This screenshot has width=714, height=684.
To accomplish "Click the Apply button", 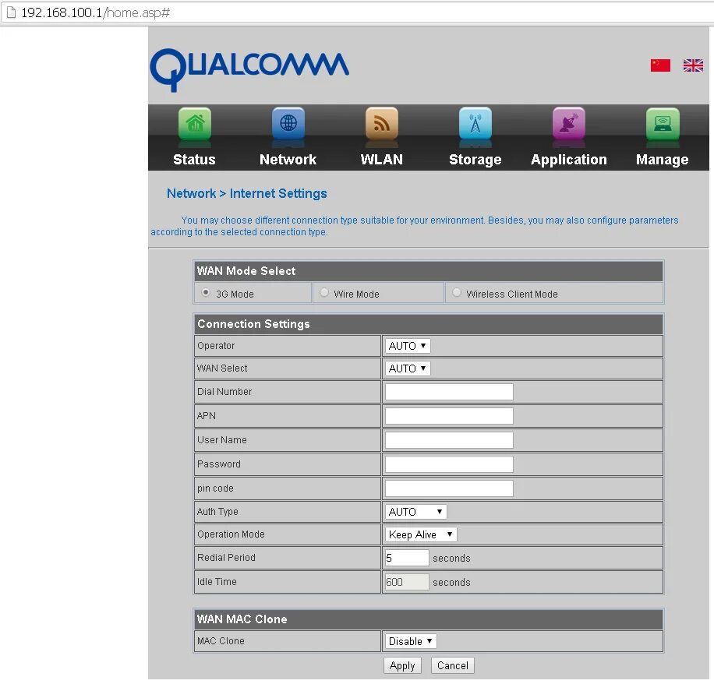I will (x=402, y=666).
